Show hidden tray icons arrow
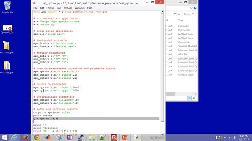 225,137
